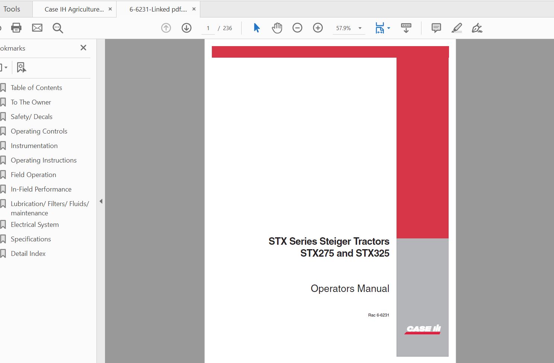Image resolution: width=554 pixels, height=363 pixels.
Task: Jump to Electrical System bookmark
Action: coord(35,225)
